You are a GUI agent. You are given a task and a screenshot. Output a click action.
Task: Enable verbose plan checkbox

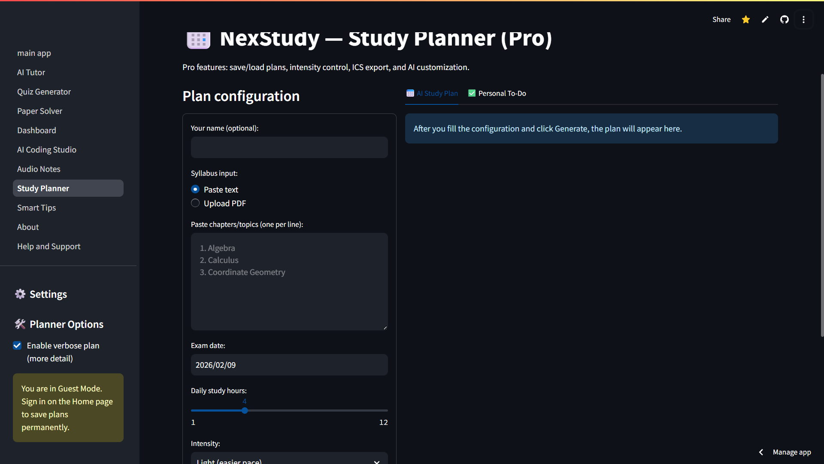[x=17, y=345]
